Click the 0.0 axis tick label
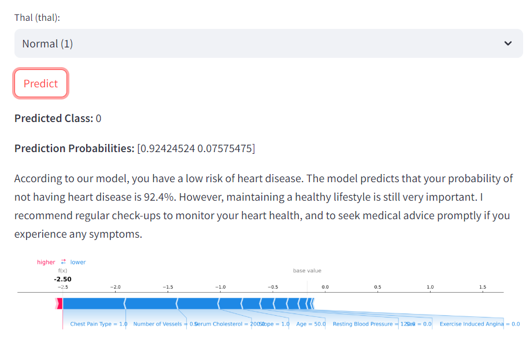Viewport: 526px width, 347px height. [x=325, y=287]
